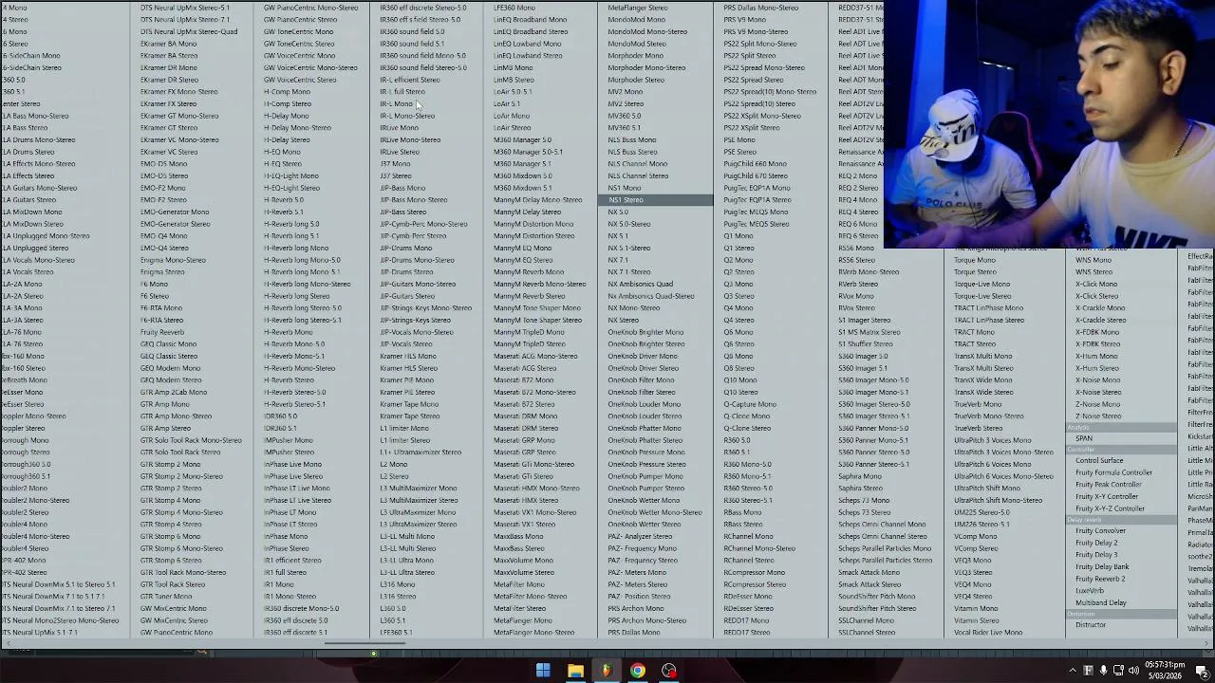Image resolution: width=1215 pixels, height=683 pixels.
Task: Open the Windows Start menu
Action: click(543, 671)
